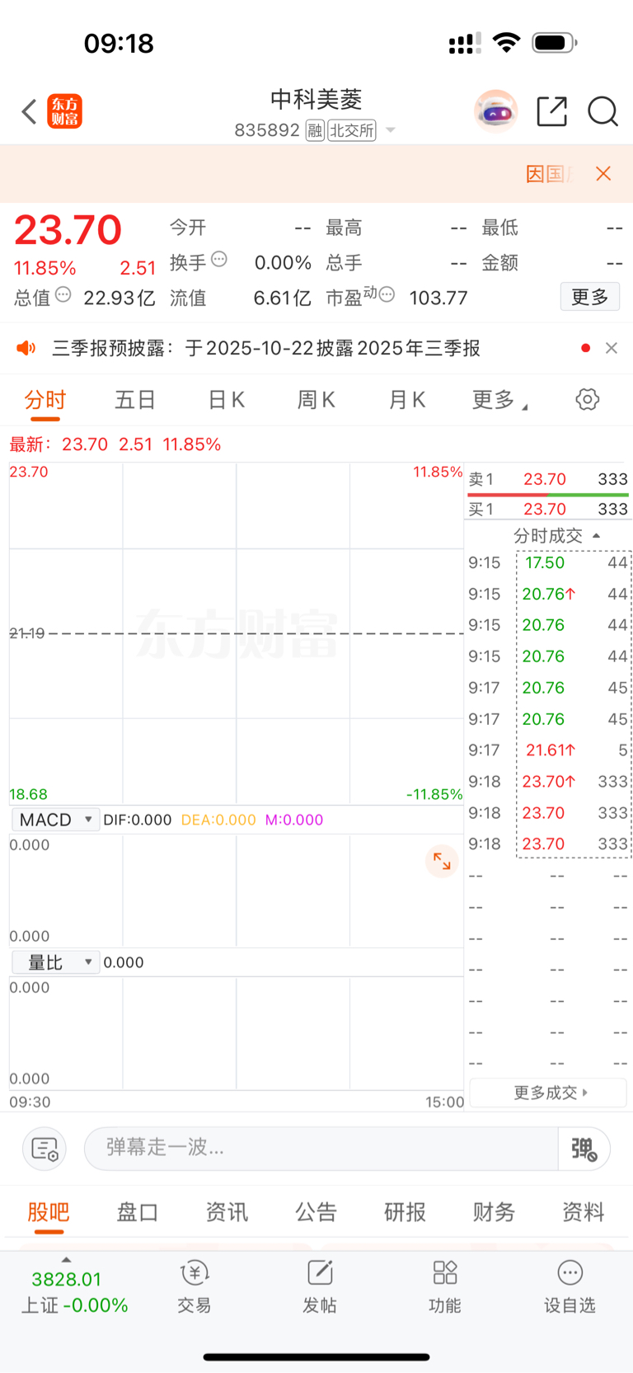
Task: Tap the 市盈 info icon
Action: (387, 294)
